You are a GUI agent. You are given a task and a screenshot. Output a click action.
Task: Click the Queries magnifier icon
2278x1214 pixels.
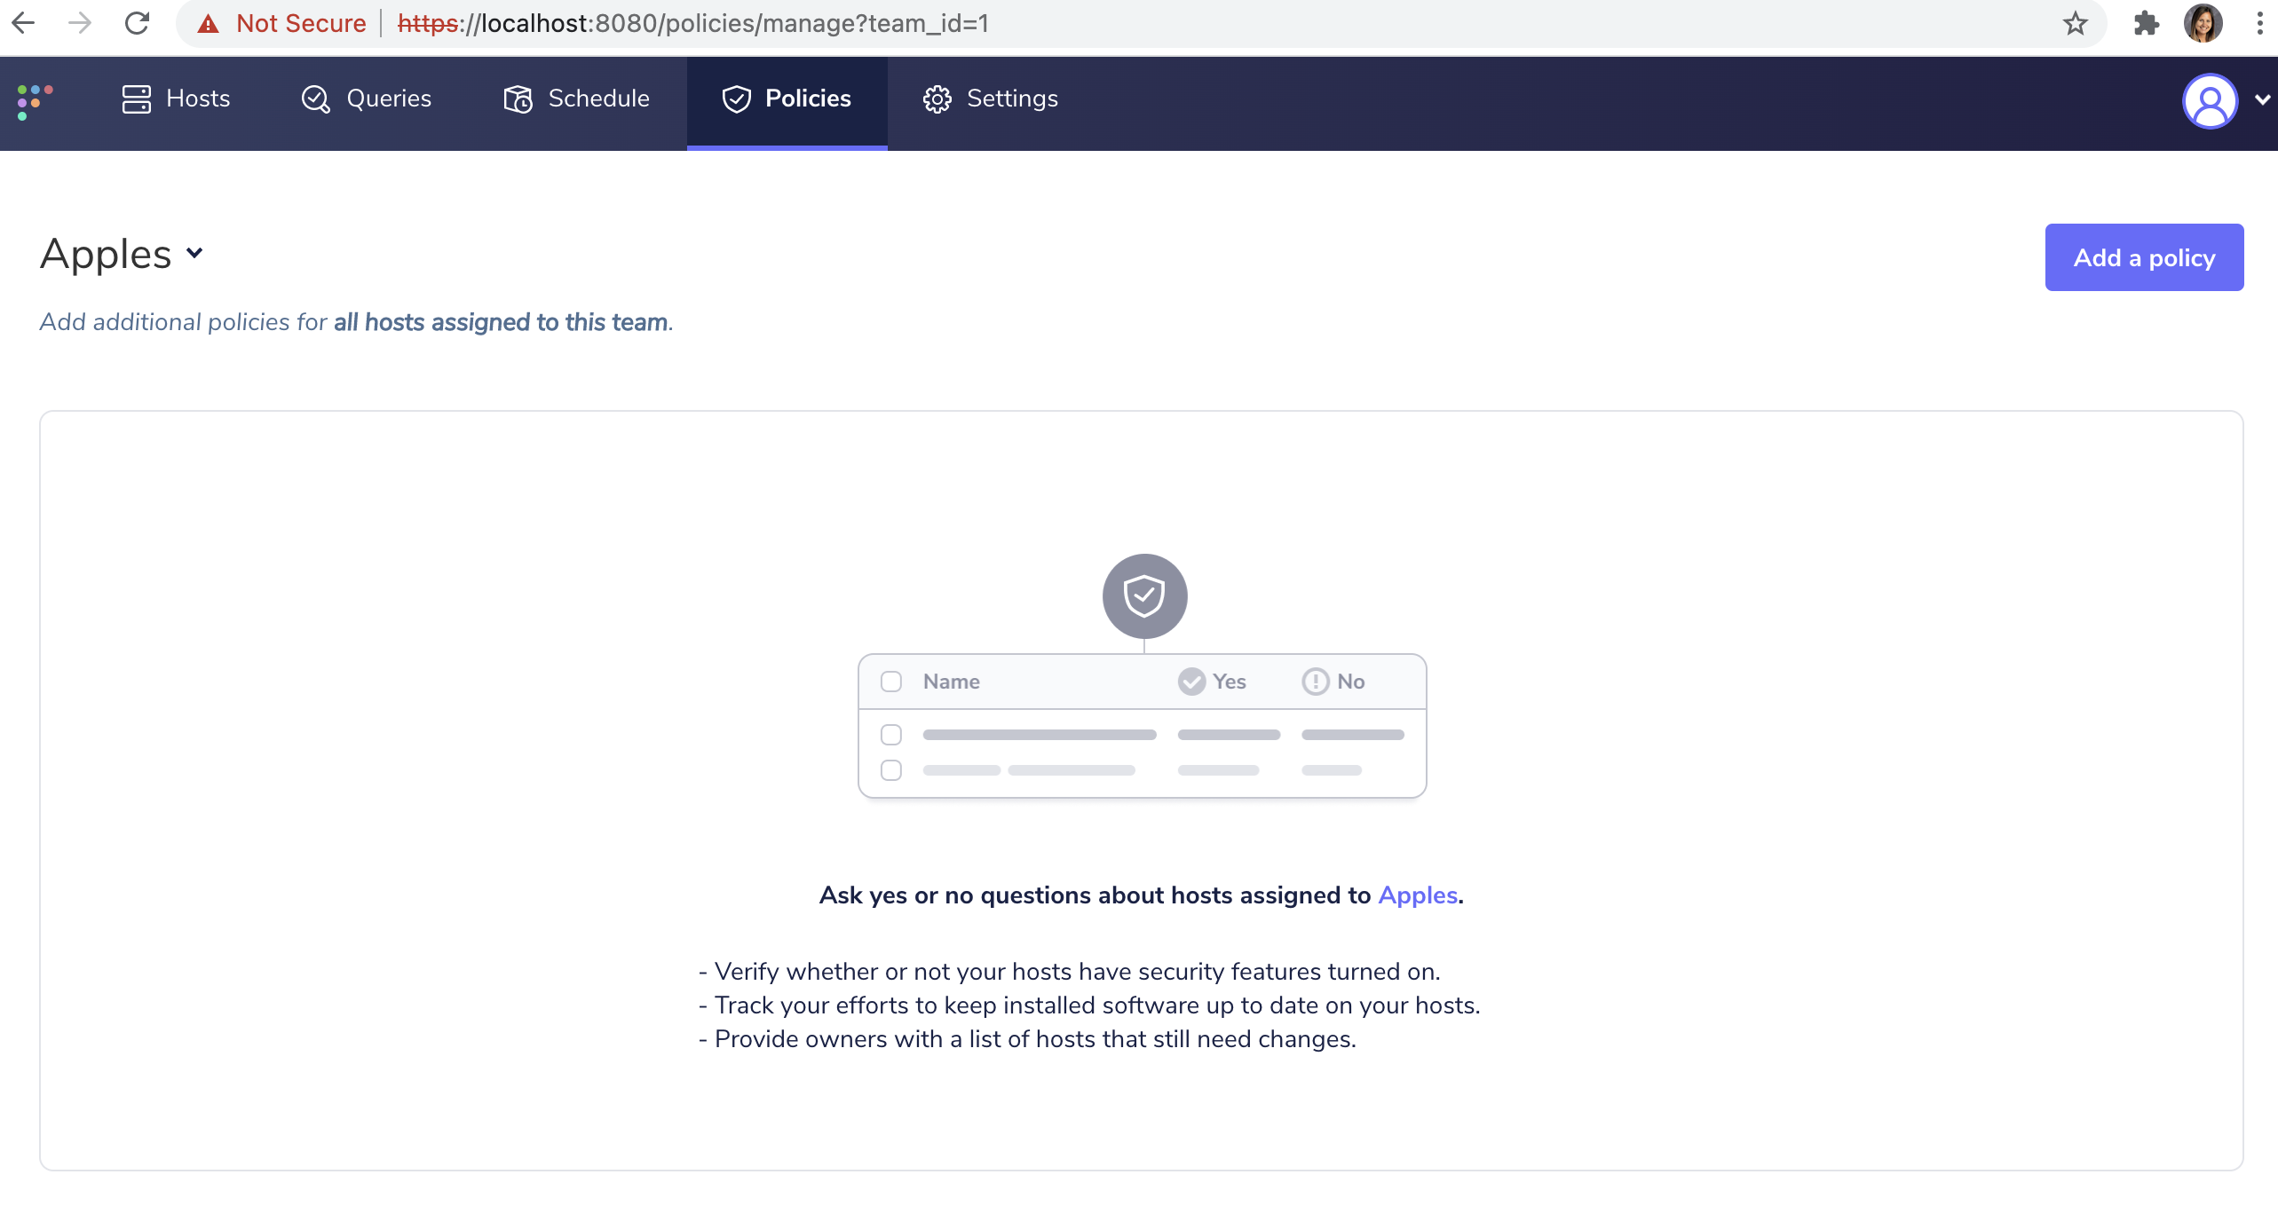[315, 99]
